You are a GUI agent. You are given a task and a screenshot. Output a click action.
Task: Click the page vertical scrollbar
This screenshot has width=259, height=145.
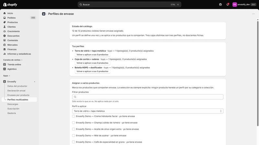pyautogui.click(x=258, y=73)
